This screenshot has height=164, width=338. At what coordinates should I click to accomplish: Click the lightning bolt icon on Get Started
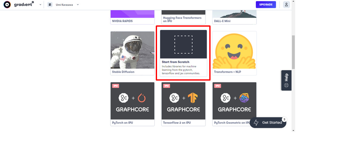pyautogui.click(x=256, y=123)
